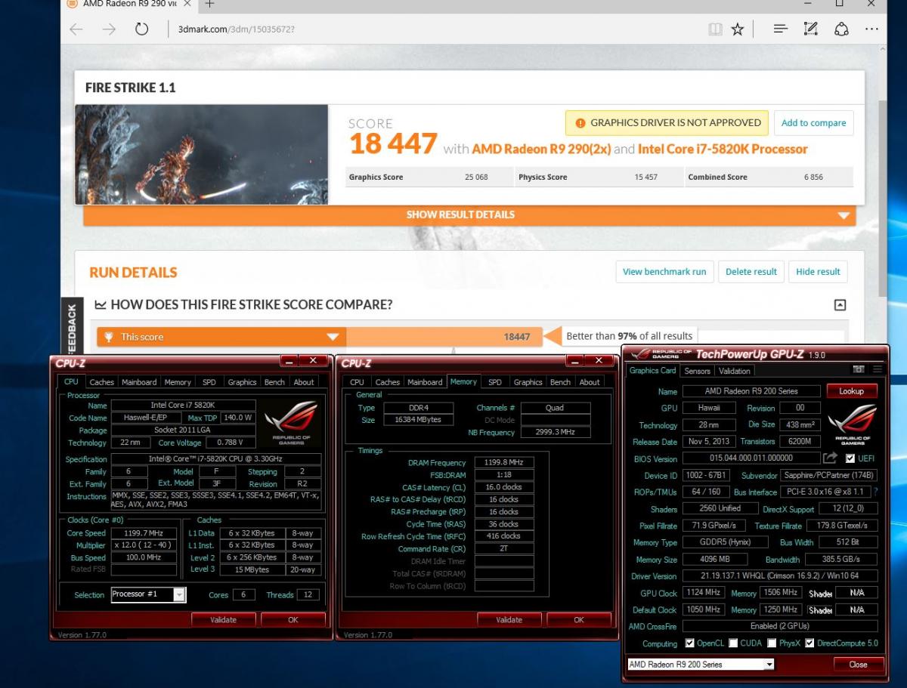
Task: Click Bus Interface question mark icon
Action: [876, 492]
